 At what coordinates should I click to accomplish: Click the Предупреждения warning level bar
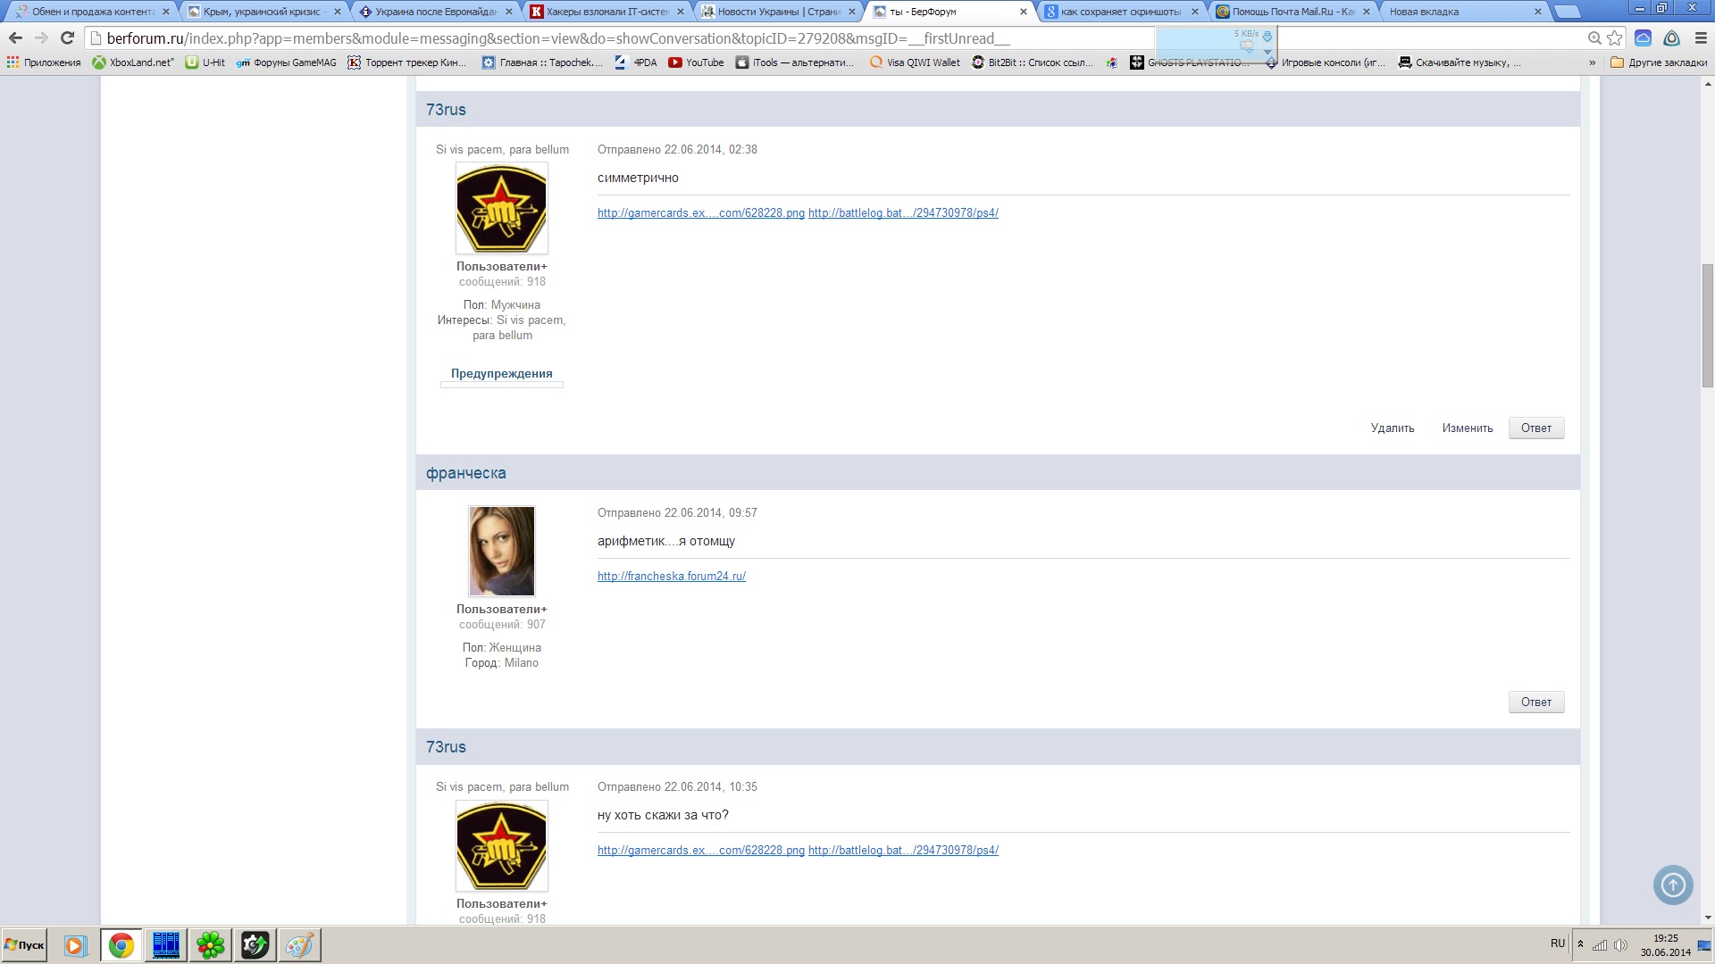click(x=501, y=385)
